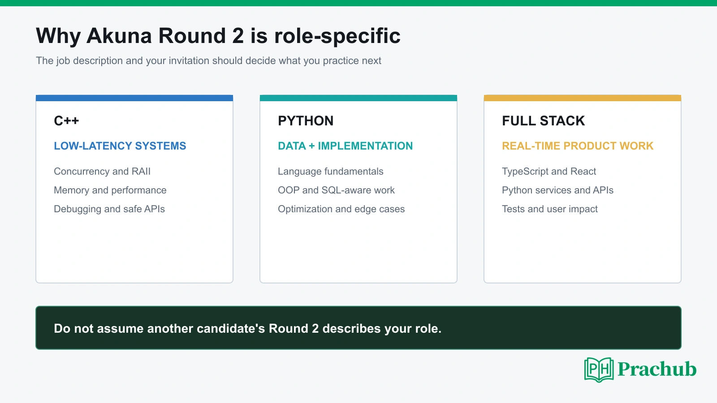Select the C++ card heading

point(66,121)
